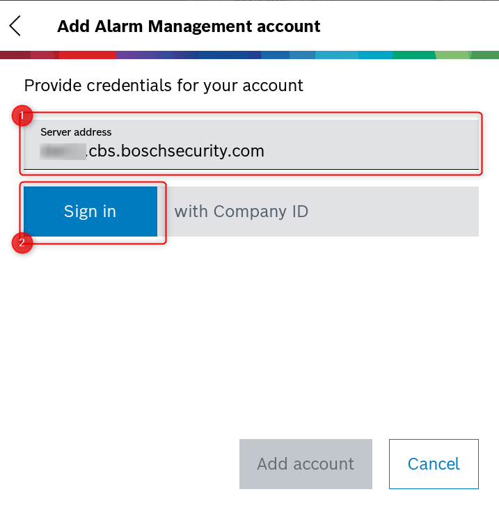499x510 pixels.
Task: Click the "Provide credentials for your account" text
Action: (x=164, y=86)
